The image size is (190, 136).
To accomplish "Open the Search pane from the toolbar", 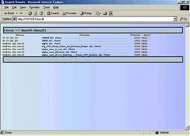I will pos(53,13).
